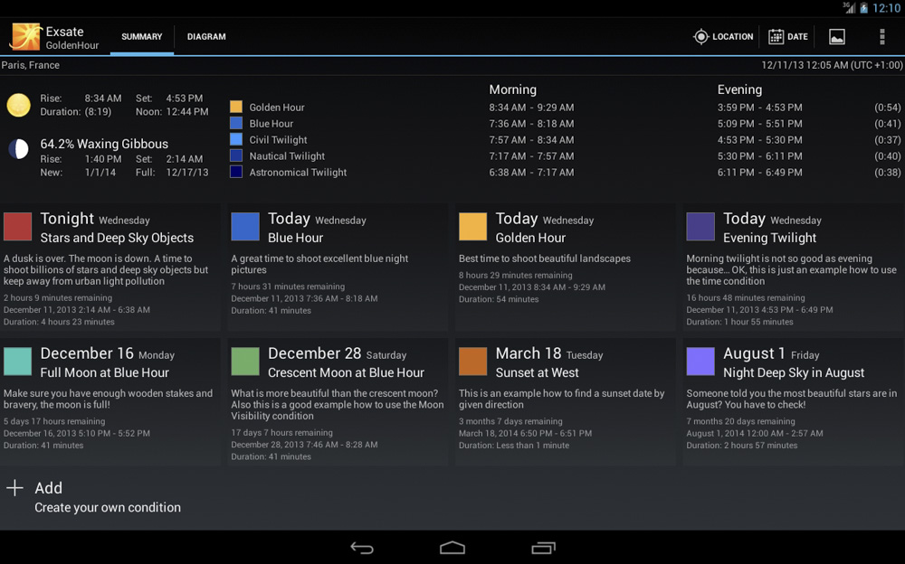The image size is (905, 564).
Task: Click moon set time "2:14 AM"
Action: click(x=184, y=158)
